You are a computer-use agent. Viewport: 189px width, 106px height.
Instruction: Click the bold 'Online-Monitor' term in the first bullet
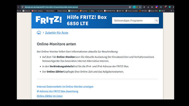(x=66, y=57)
